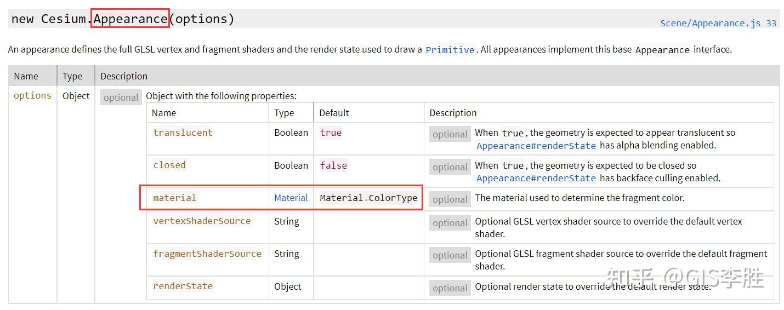Click the vertexShaderSource property name
The image size is (784, 310).
click(202, 221)
